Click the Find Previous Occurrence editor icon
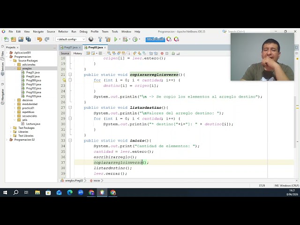This screenshot has width=300, height=225. coord(114,53)
